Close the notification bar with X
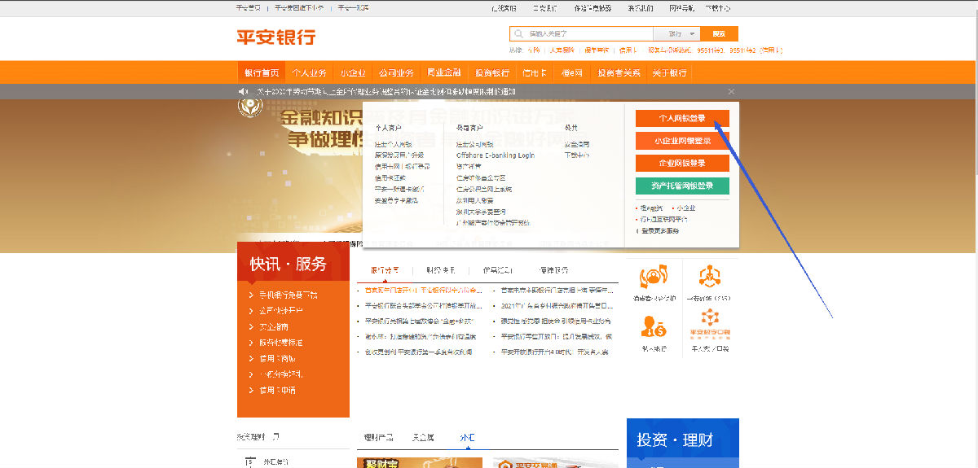Viewport: 978px width, 468px height. click(731, 91)
